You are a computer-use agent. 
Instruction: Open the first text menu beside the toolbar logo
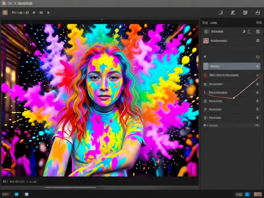coord(20,12)
